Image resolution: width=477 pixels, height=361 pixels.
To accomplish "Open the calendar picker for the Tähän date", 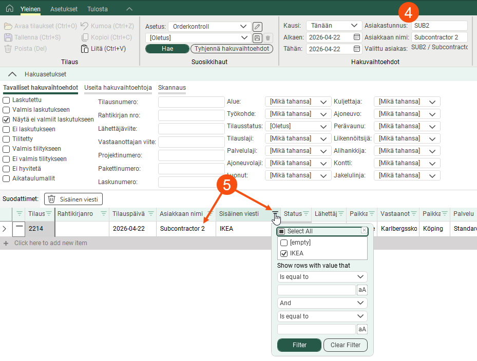I will click(x=357, y=49).
